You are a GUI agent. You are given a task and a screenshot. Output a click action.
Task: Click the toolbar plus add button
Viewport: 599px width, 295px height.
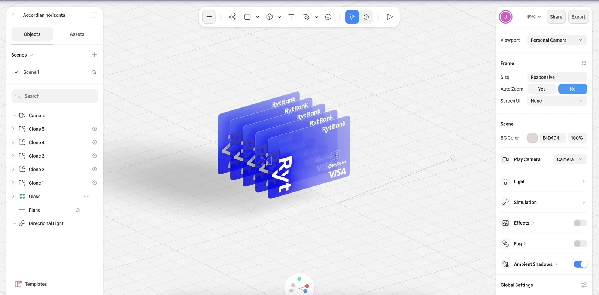tap(209, 17)
